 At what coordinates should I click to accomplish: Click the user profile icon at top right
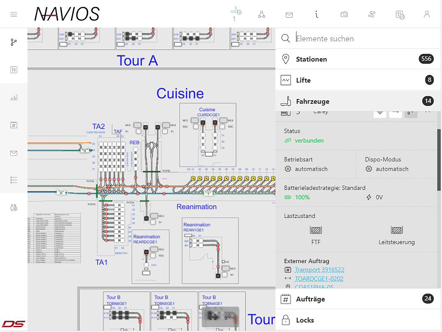[427, 14]
